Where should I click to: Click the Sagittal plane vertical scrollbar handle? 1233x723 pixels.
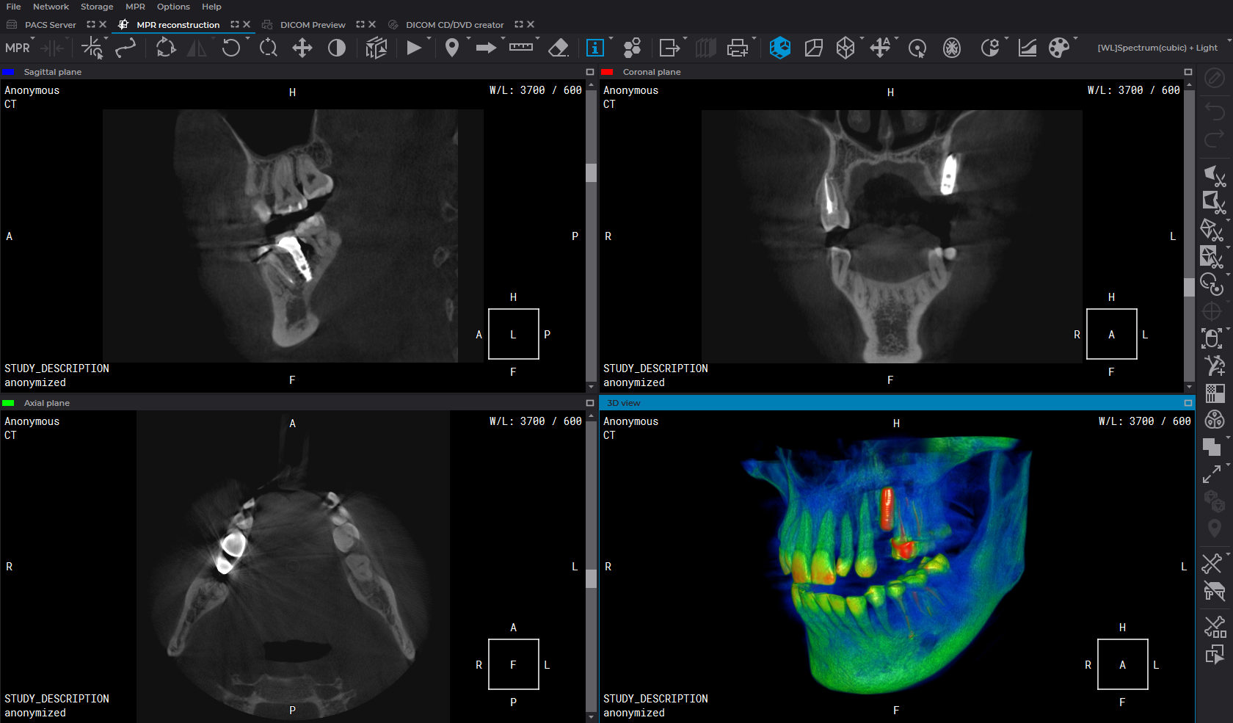click(591, 173)
